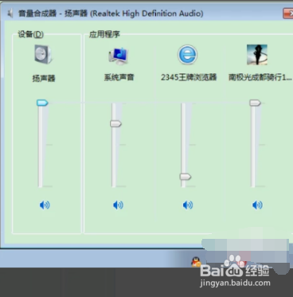The height and width of the screenshot is (297, 293).
Task: Click the 2345王牌浏览器 label
Action: pos(189,77)
